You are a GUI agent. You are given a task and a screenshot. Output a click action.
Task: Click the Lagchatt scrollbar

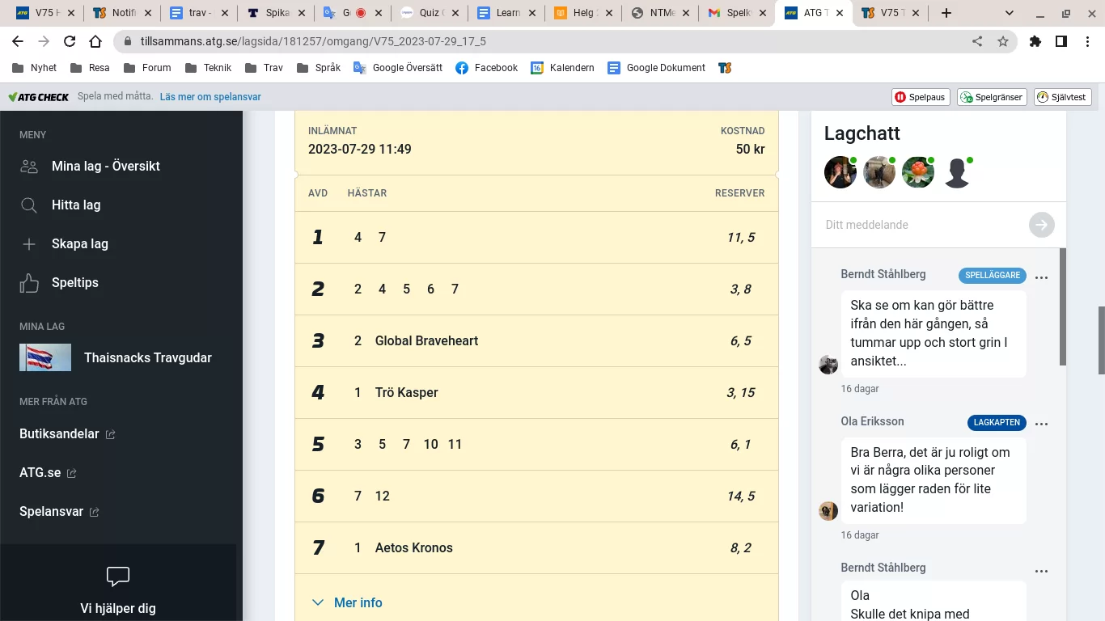(x=1062, y=307)
